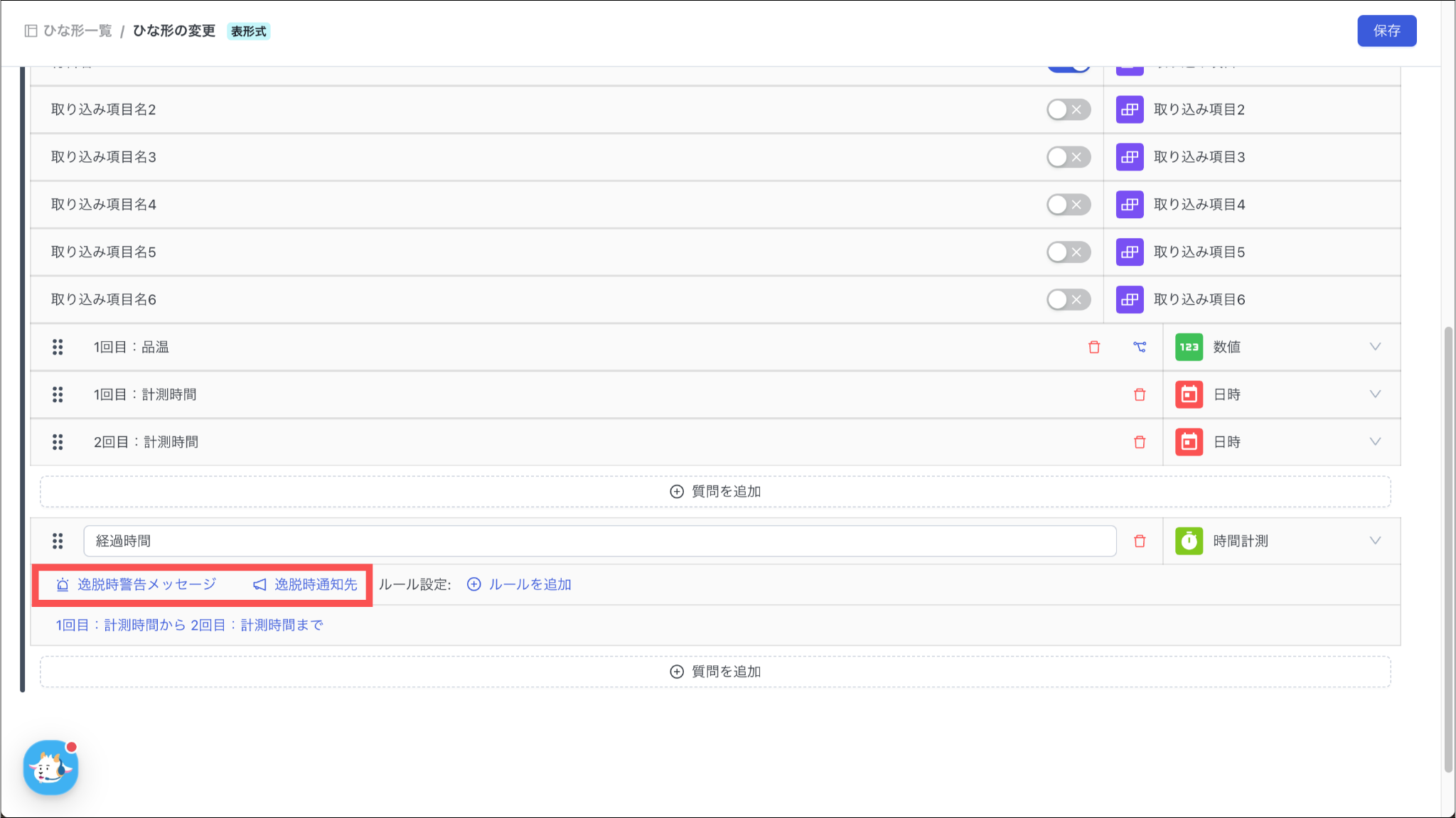The image size is (1456, 818).
Task: Enable toggle for 取り込み項目名2
Action: (1068, 109)
